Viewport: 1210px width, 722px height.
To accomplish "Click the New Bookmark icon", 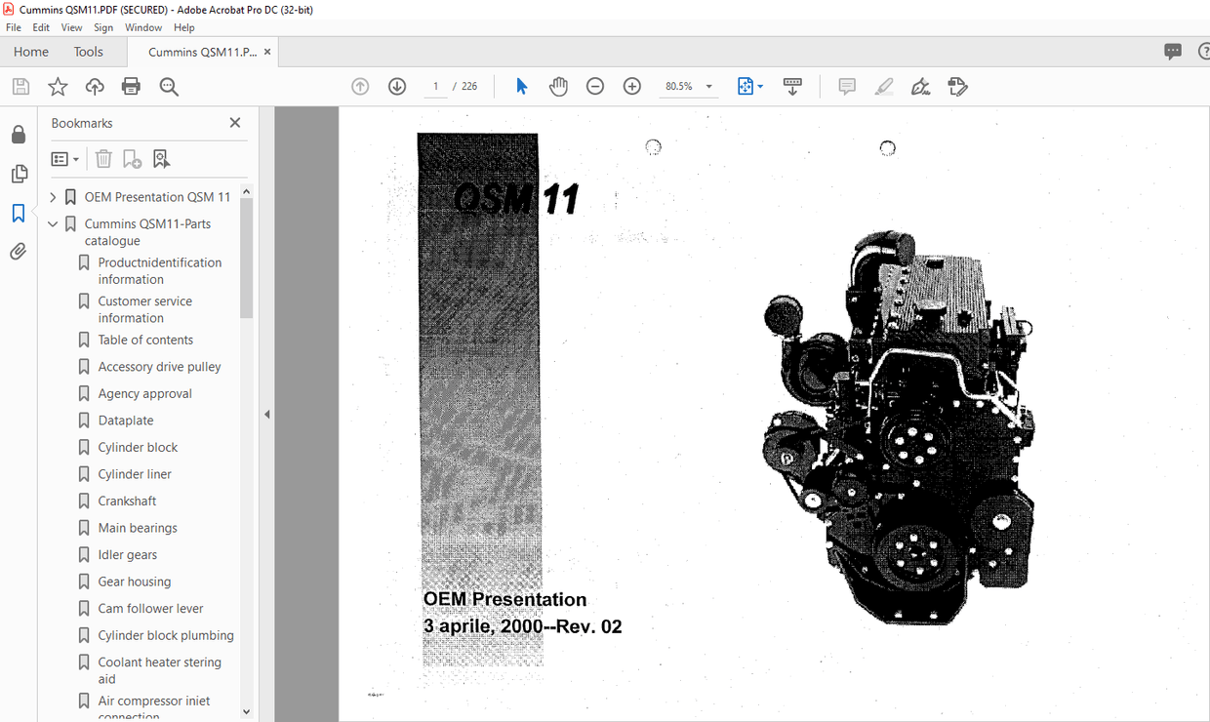I will 132,158.
